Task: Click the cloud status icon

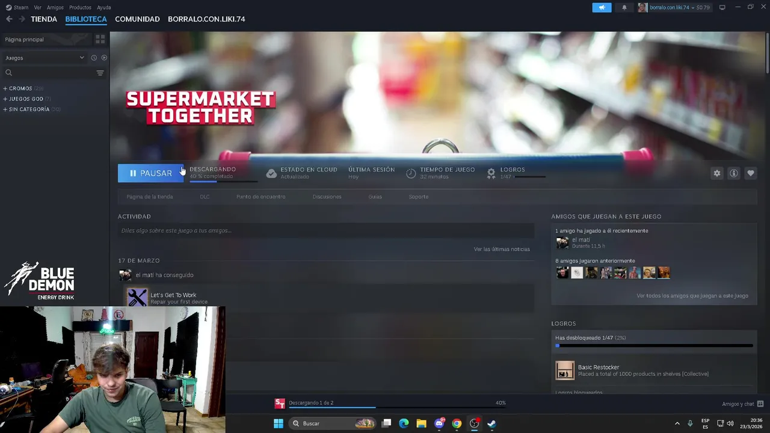Action: click(x=271, y=173)
